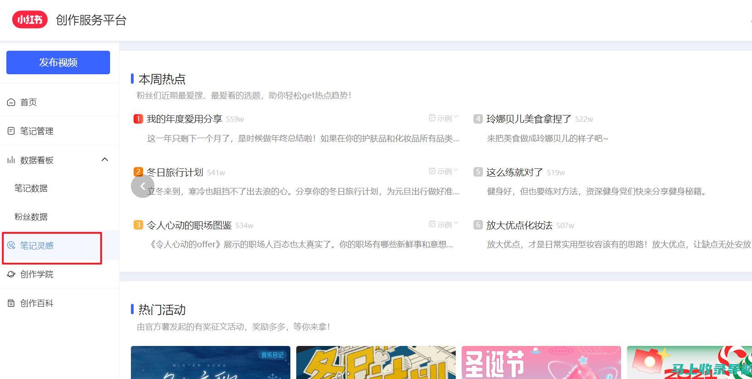
Task: Click rank 1 badge of 我的年度爱用分享
Action: 138,119
